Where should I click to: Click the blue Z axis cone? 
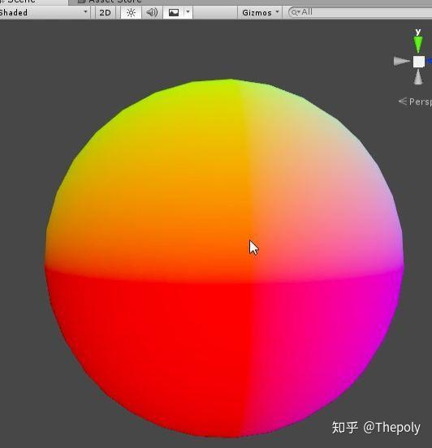pyautogui.click(x=429, y=61)
